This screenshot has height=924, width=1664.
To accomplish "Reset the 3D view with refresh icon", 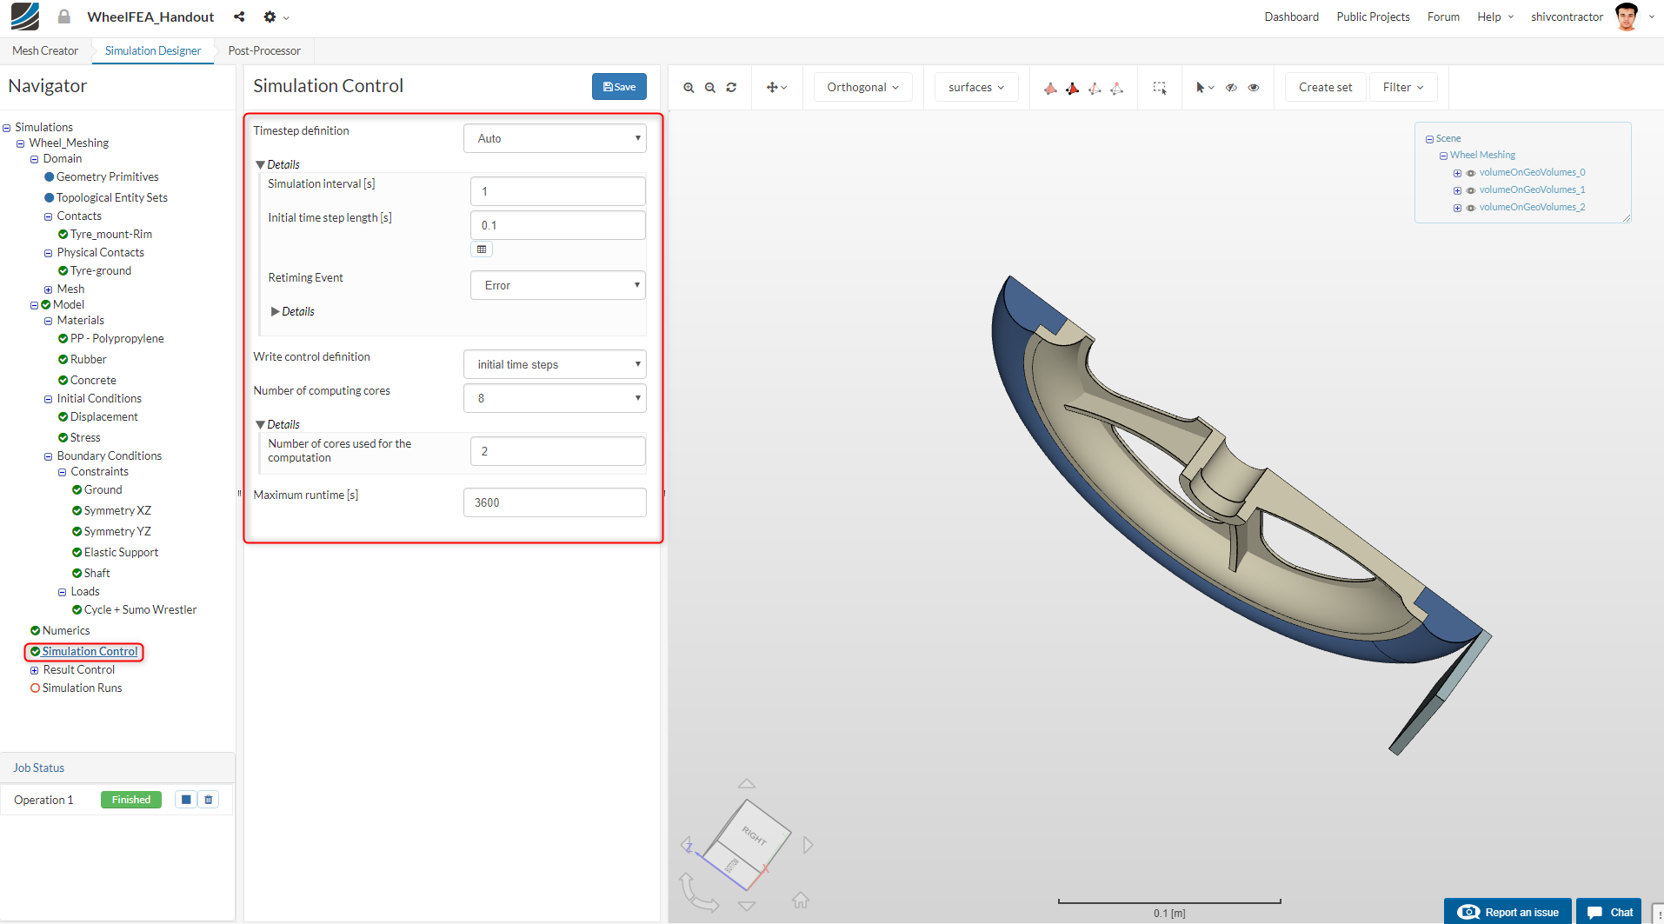I will (x=731, y=88).
